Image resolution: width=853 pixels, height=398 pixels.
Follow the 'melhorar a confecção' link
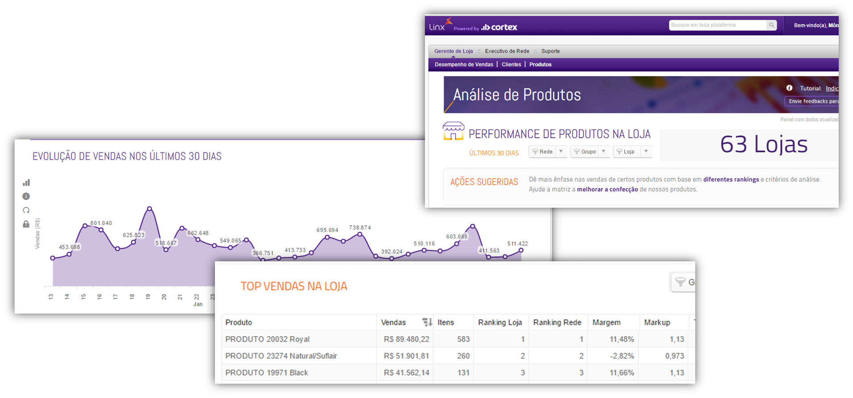coord(608,189)
